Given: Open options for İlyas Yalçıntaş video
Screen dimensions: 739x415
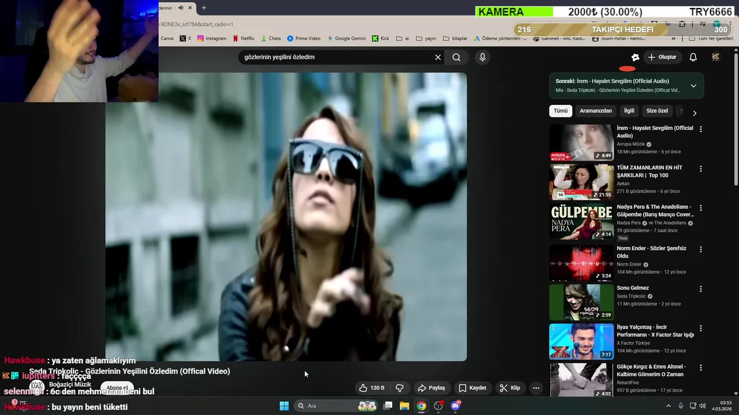Looking at the screenshot, I should [x=701, y=329].
